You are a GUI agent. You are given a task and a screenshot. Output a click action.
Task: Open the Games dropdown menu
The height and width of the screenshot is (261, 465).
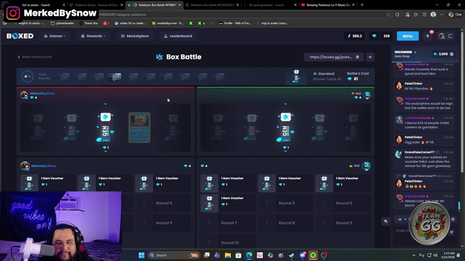pyautogui.click(x=55, y=36)
